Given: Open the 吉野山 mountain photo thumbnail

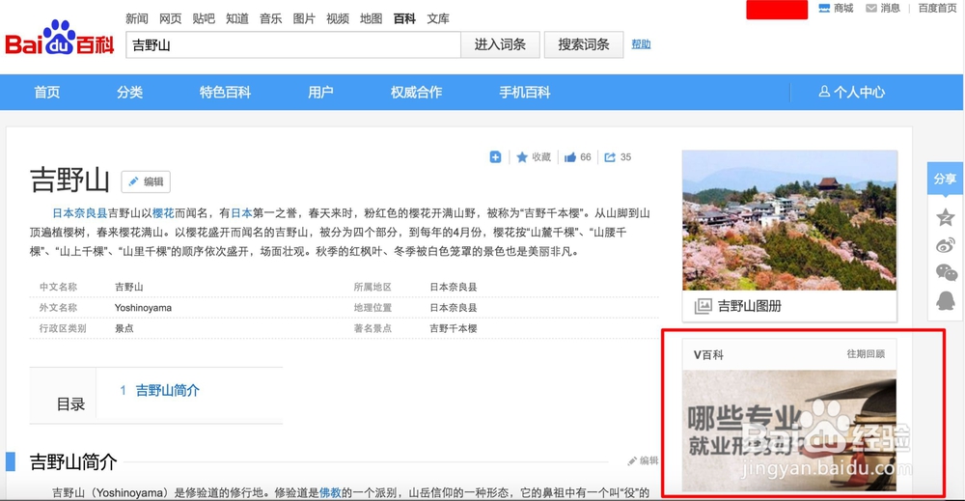Looking at the screenshot, I should 789,220.
